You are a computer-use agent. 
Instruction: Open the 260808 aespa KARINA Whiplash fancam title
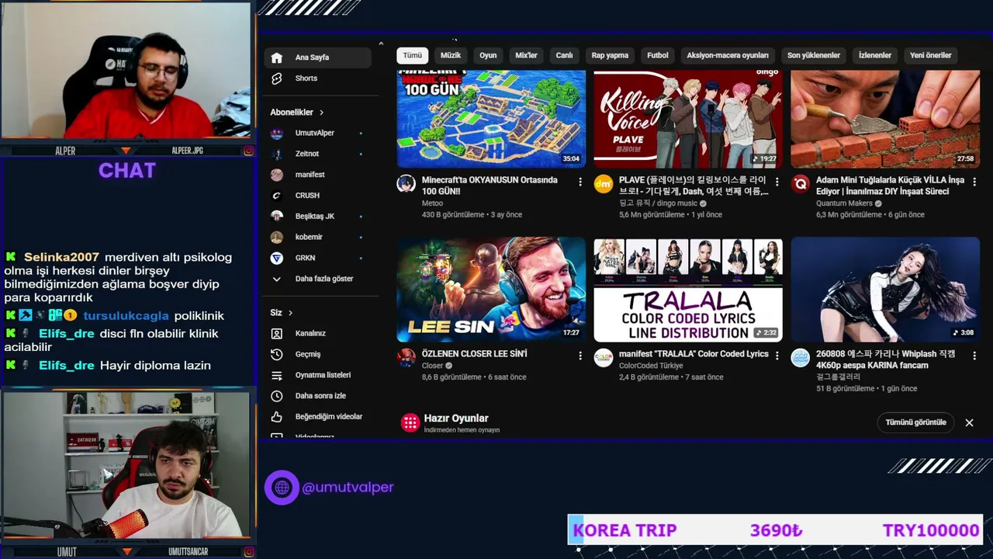[x=885, y=359]
